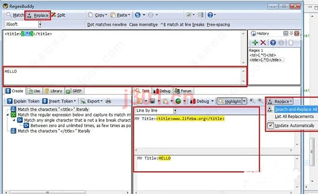Click the save disk icon in Test toolbar
Screen dimensions: 318x194
152,101
